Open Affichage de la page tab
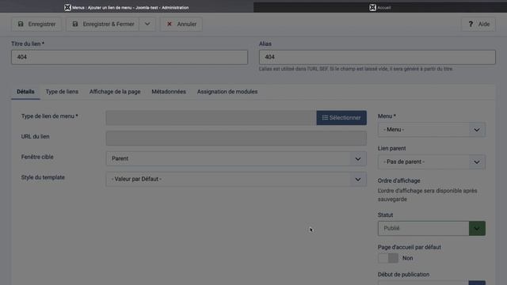The height and width of the screenshot is (285, 507). [115, 92]
